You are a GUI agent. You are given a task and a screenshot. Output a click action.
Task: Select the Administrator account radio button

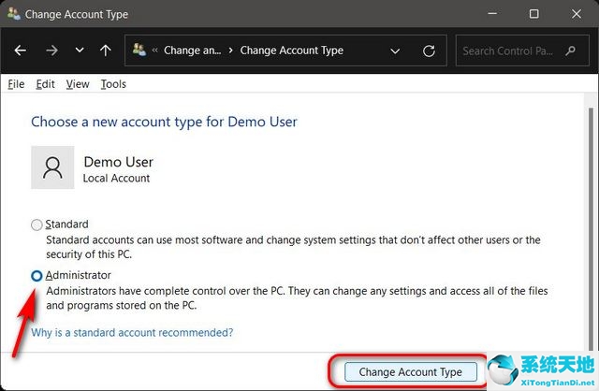coord(37,276)
